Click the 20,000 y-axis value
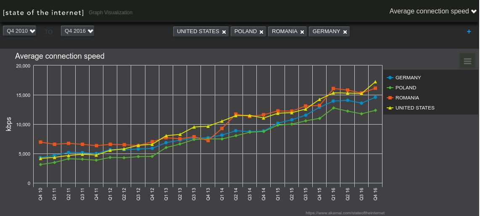 (23, 66)
